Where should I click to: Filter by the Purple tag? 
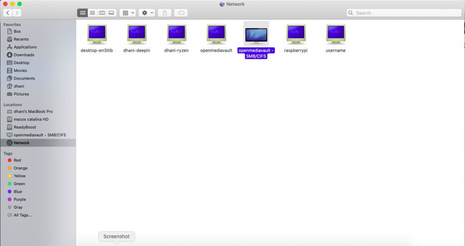[38, 199]
